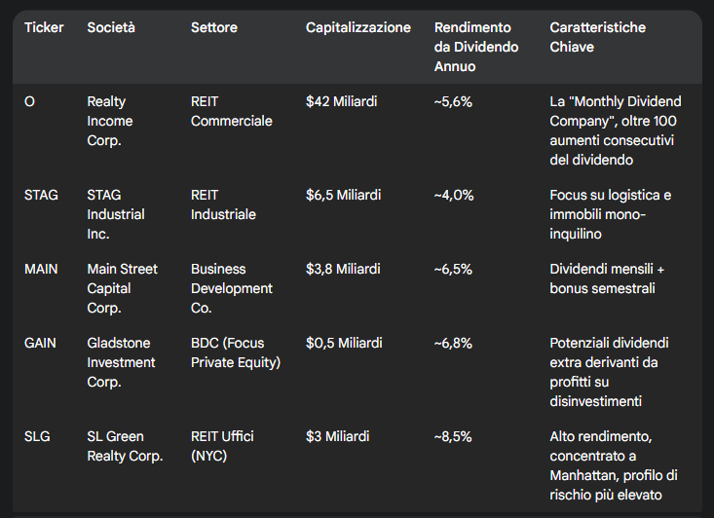714x518 pixels.
Task: Select the REIT Commerciale sector cell
Action: [232, 111]
